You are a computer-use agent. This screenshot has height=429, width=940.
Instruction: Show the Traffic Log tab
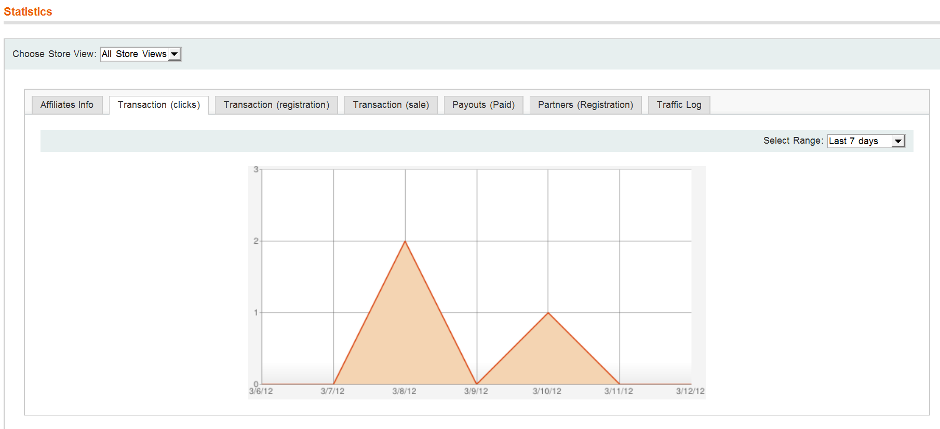coord(678,105)
